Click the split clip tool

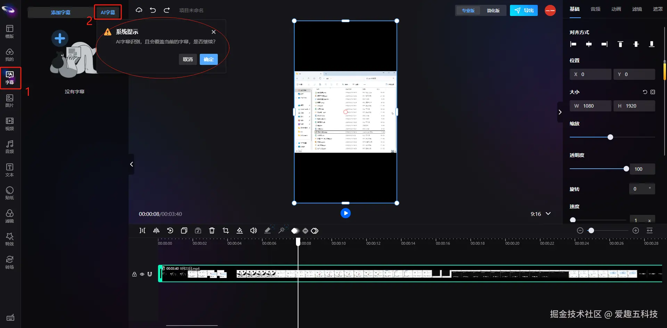click(142, 230)
